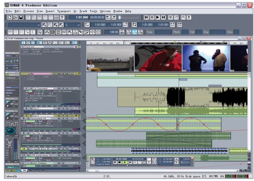Click the Undo arrow icon
254x181 pixels.
pyautogui.click(x=45, y=17)
